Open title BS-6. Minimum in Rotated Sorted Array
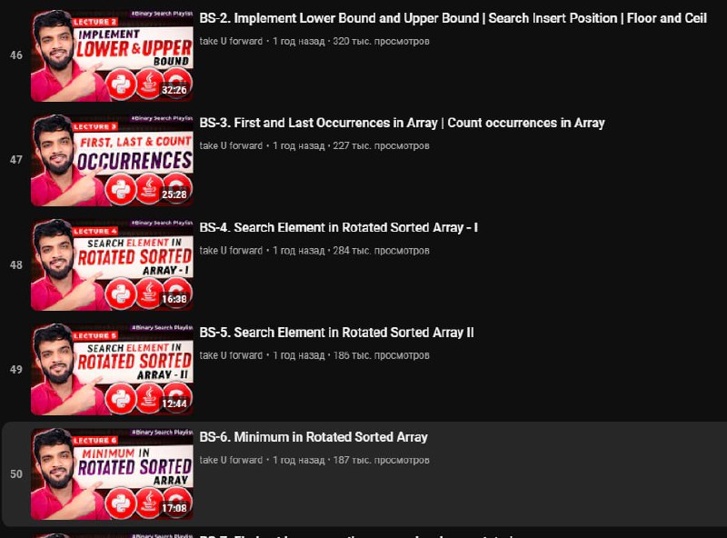727x538 pixels. click(x=314, y=437)
